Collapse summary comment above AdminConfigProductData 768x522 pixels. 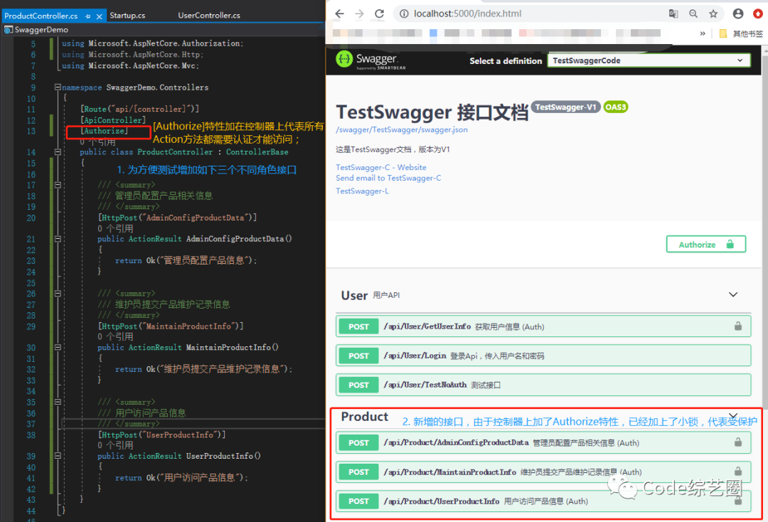(58, 185)
